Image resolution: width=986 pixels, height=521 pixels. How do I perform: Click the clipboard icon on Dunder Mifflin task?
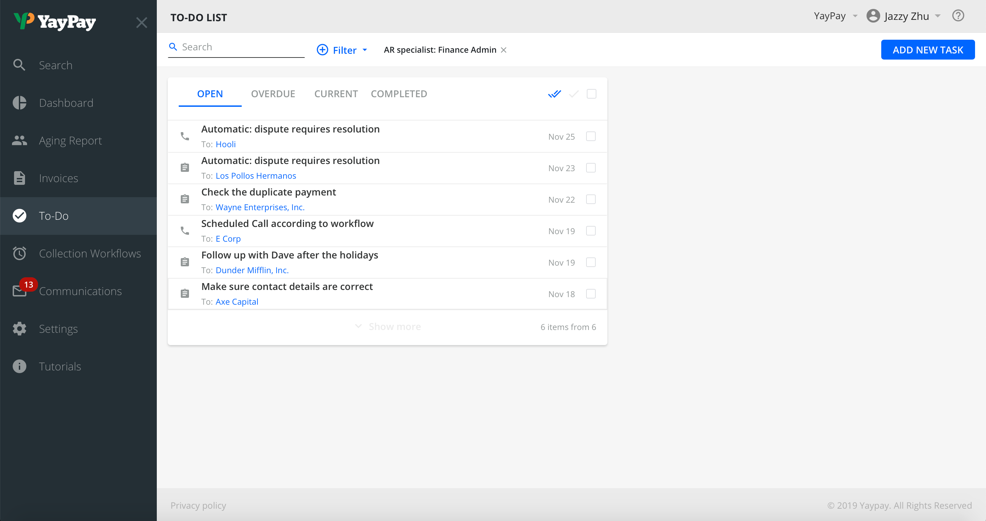[x=185, y=262]
